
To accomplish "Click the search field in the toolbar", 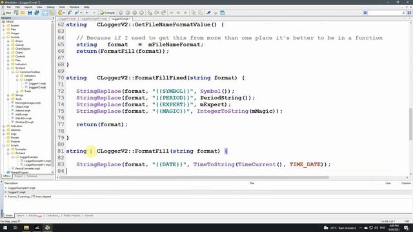I will point(385,13).
